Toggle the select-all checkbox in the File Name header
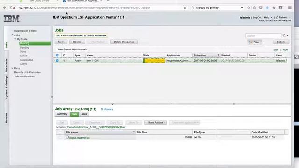The width and height of the screenshot is (299, 168). point(60,132)
